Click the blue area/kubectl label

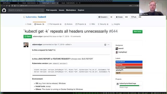[129, 62]
